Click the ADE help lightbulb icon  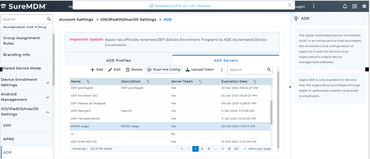(x=296, y=18)
